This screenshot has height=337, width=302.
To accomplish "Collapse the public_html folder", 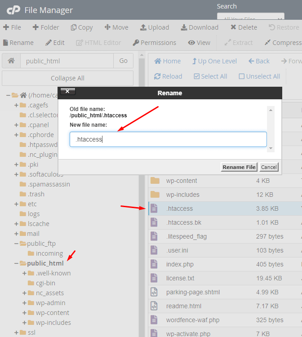I will point(16,263).
